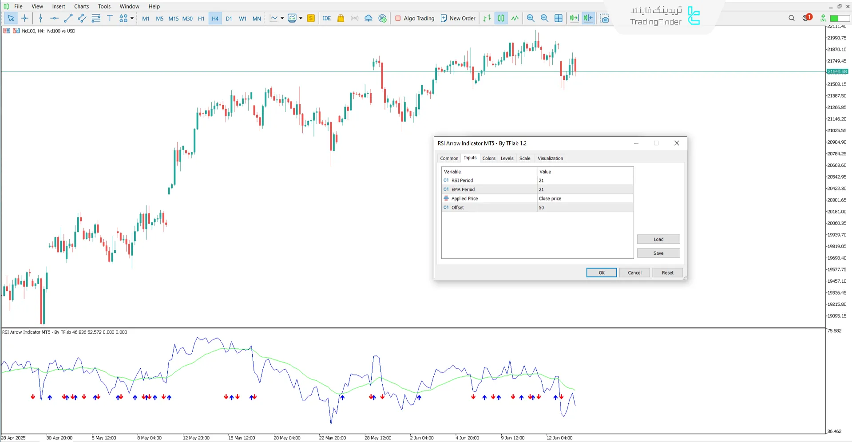
Task: Open the chart type dropdown arrow
Action: (282, 18)
